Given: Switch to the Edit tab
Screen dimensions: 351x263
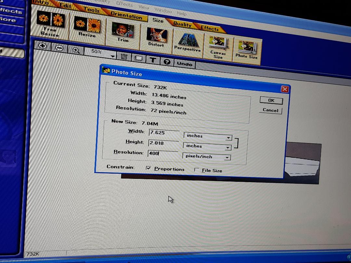Looking at the screenshot, I should tap(65, 6).
